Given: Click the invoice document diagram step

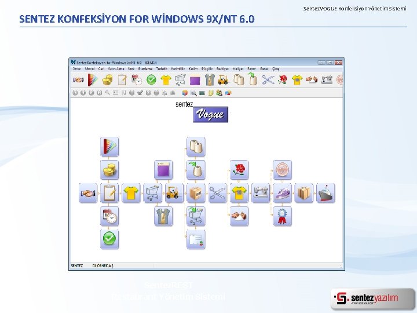Looking at the screenshot, I should tap(196, 239).
